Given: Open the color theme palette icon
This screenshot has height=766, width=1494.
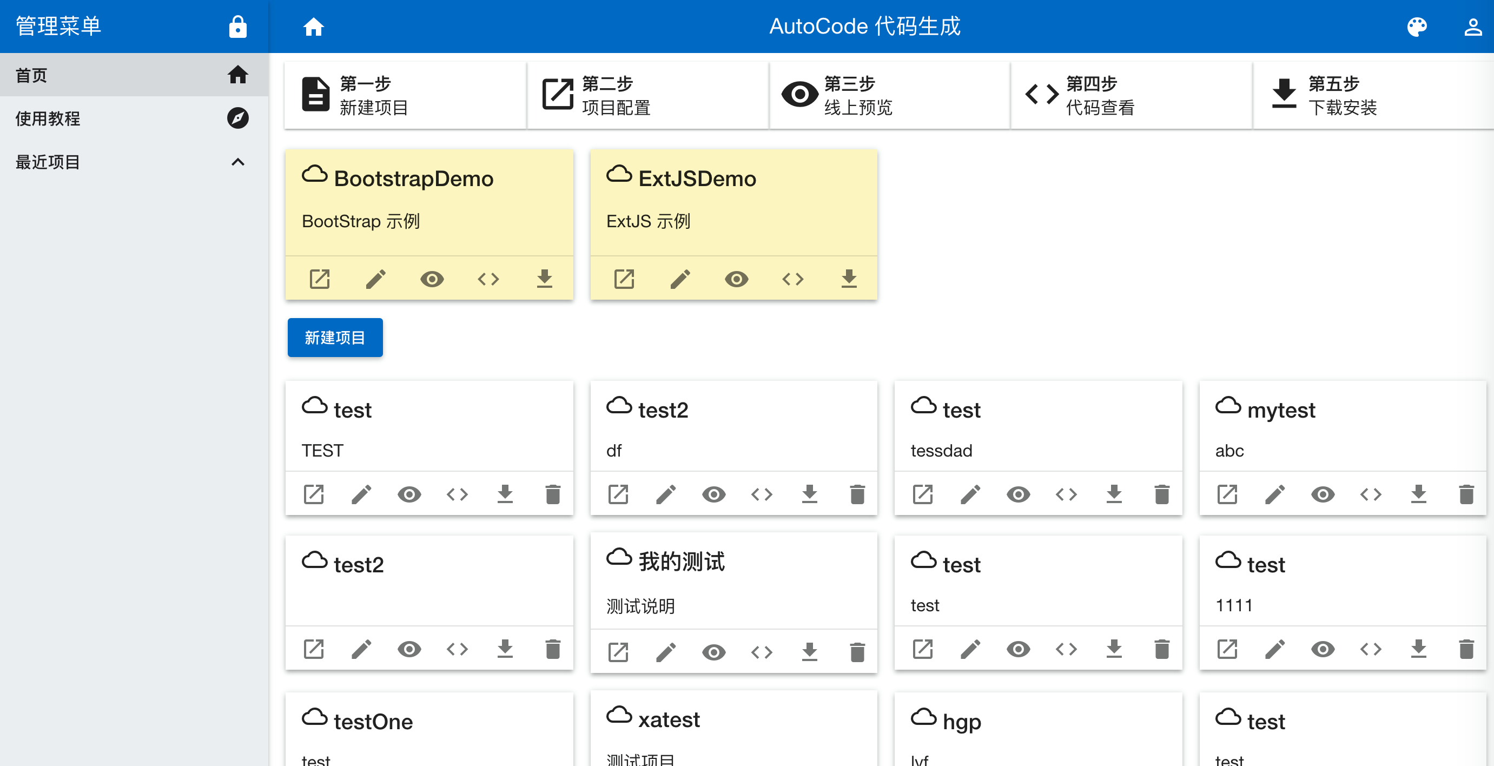Looking at the screenshot, I should point(1417,27).
